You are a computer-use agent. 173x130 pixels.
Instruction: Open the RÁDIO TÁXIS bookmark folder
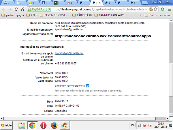tap(82, 15)
